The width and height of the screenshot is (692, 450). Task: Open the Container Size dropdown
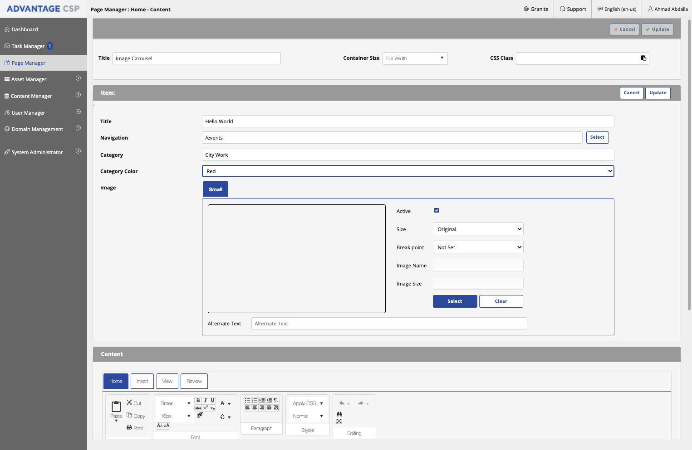[415, 58]
